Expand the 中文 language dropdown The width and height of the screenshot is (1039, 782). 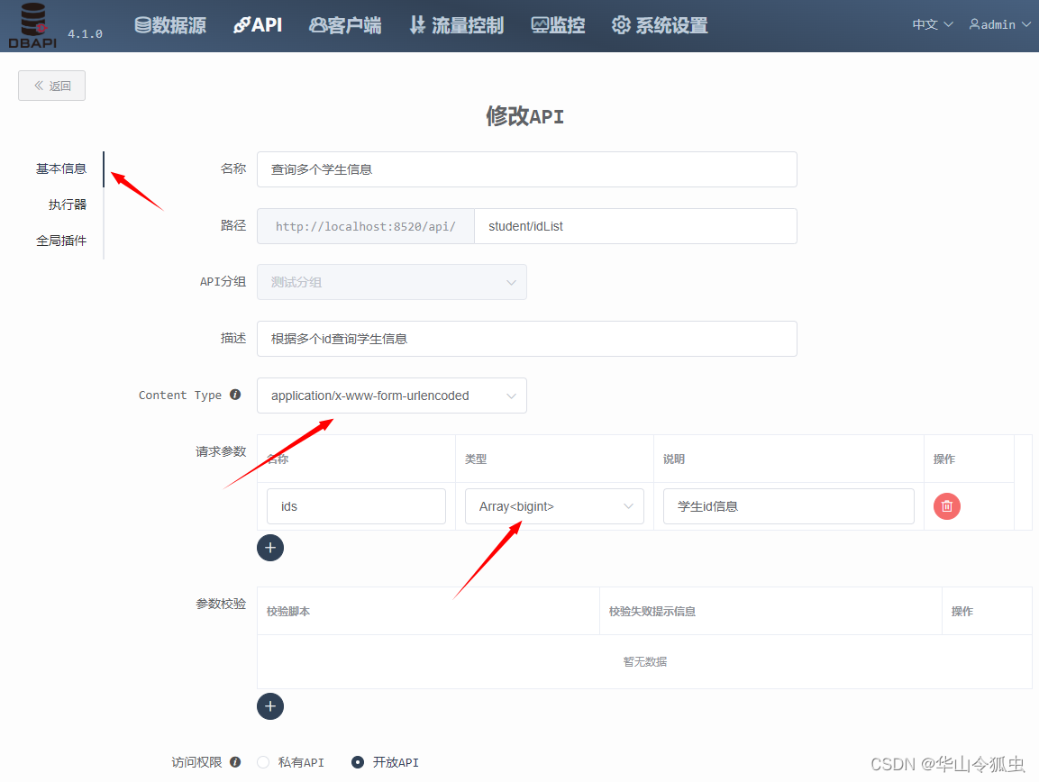pos(932,25)
